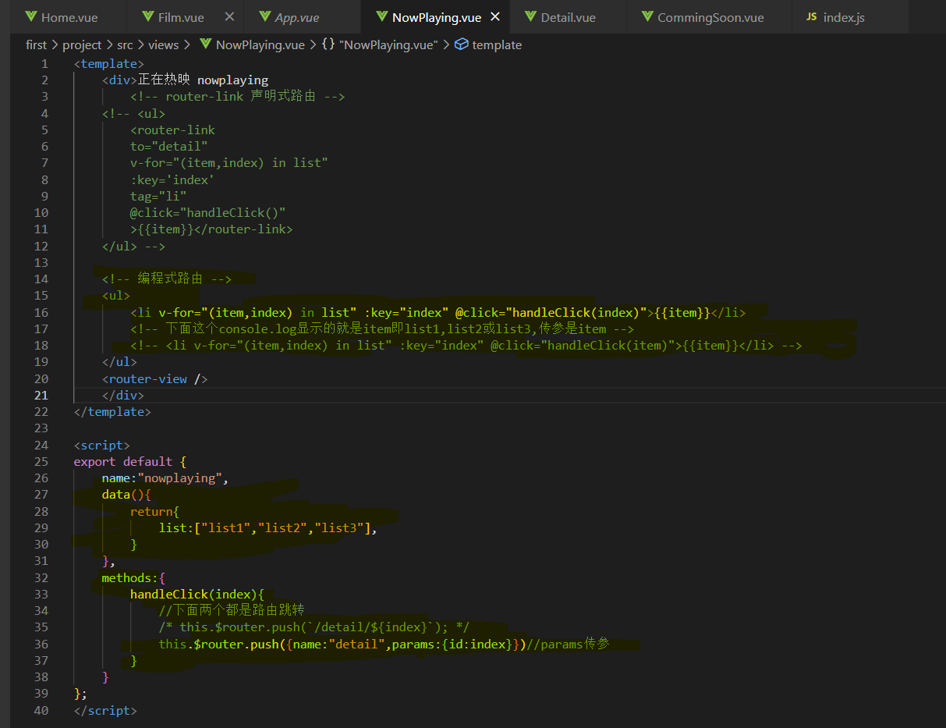Open the "NowPlaying.vue" symbol breadcrumb

389,44
